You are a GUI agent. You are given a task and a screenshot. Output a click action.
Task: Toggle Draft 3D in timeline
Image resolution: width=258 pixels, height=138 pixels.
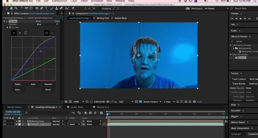tap(79, 113)
